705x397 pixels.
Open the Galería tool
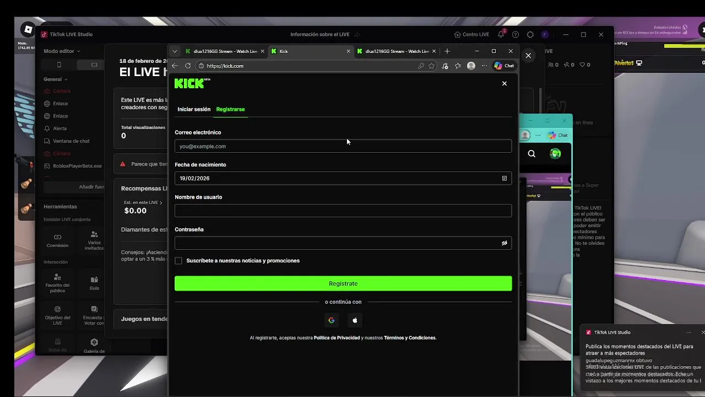click(94, 346)
